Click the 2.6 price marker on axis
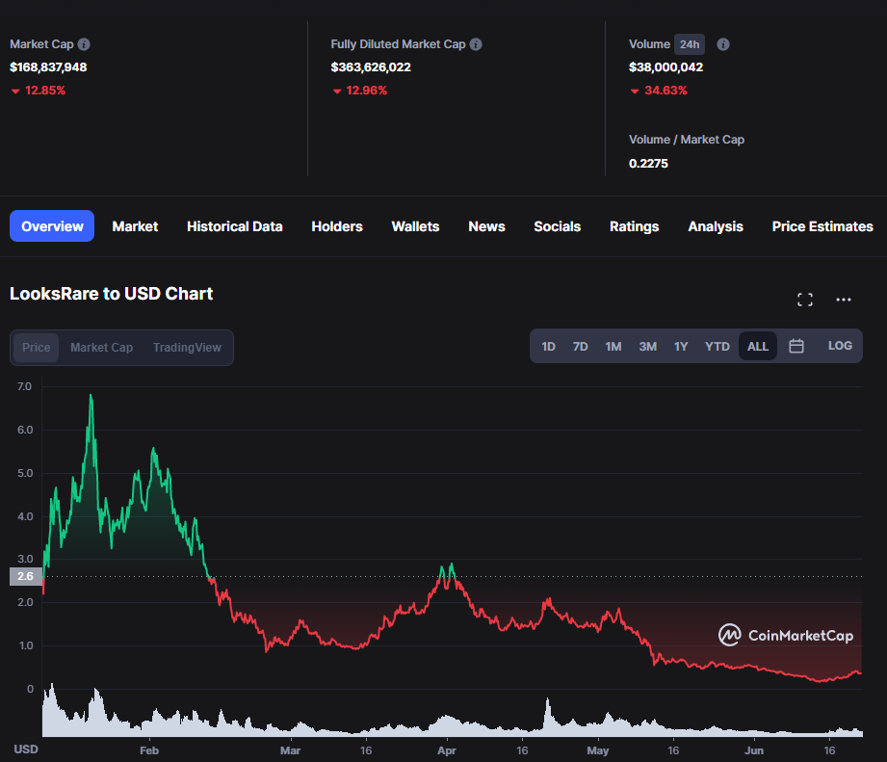The width and height of the screenshot is (887, 762). tap(25, 576)
